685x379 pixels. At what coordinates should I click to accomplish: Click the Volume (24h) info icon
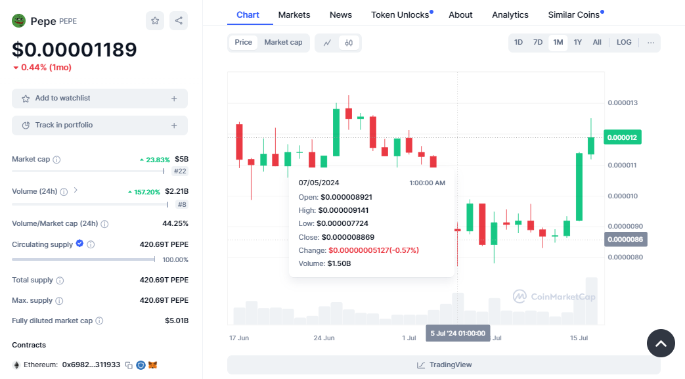64,191
